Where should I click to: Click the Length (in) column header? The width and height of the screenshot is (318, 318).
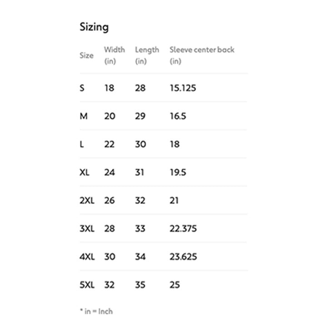click(147, 55)
